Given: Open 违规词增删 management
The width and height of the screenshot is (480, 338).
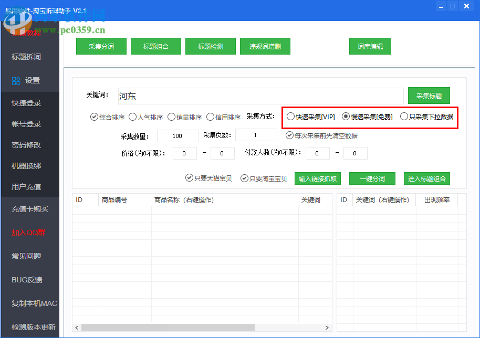Looking at the screenshot, I should click(265, 46).
